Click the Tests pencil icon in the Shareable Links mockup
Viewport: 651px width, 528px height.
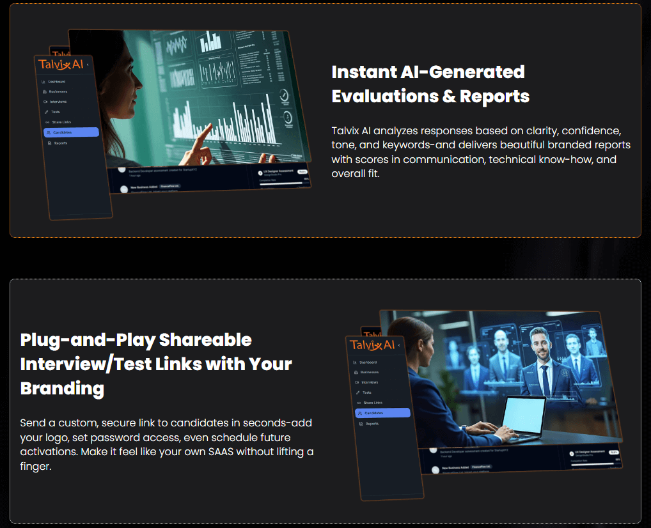pos(358,392)
